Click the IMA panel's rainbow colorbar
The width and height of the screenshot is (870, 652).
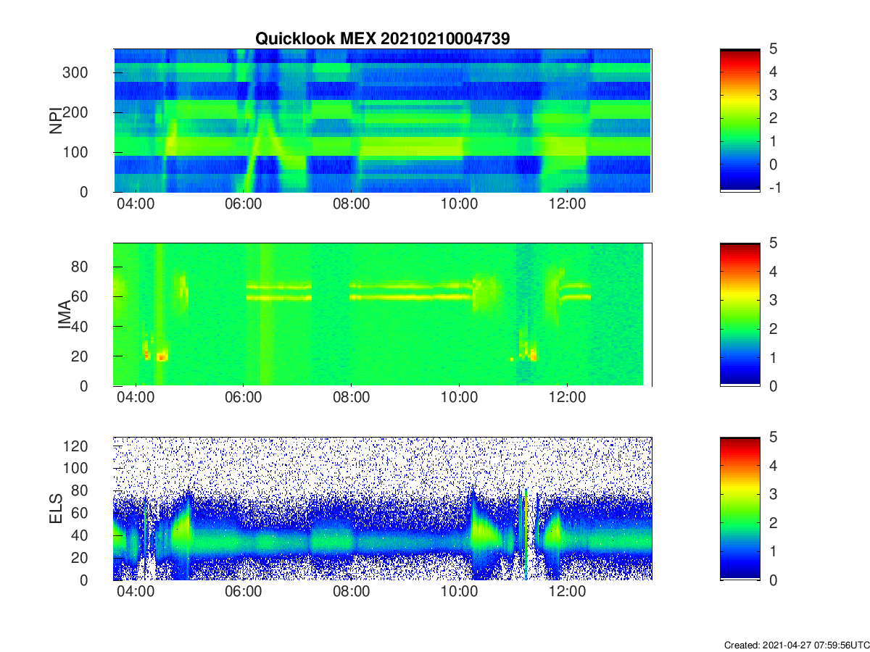click(739, 314)
